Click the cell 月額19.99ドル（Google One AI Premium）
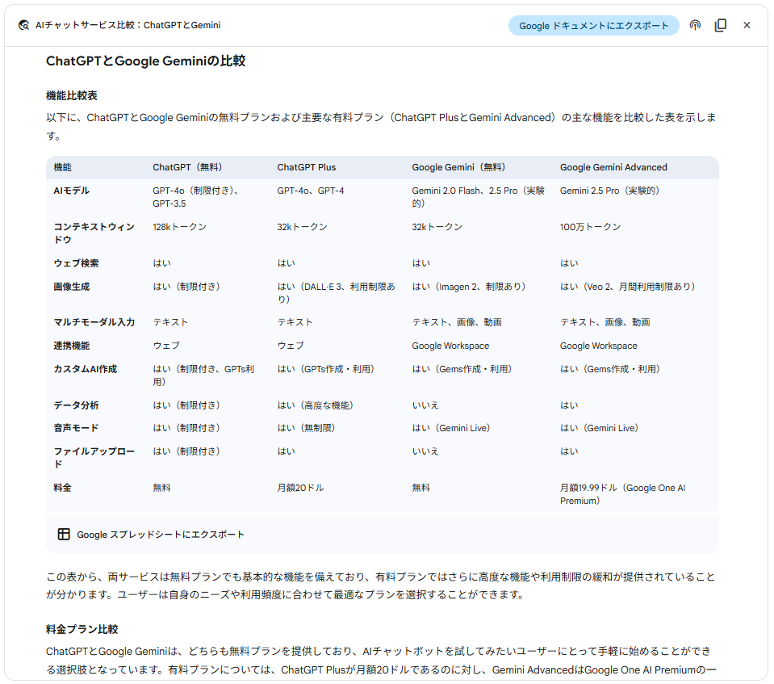Screen dimensions: 774x684 tap(622, 494)
